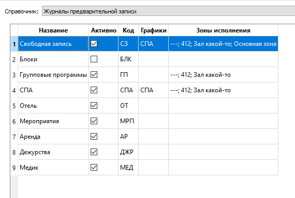Uncheck Активно for Мероприятия

click(94, 121)
